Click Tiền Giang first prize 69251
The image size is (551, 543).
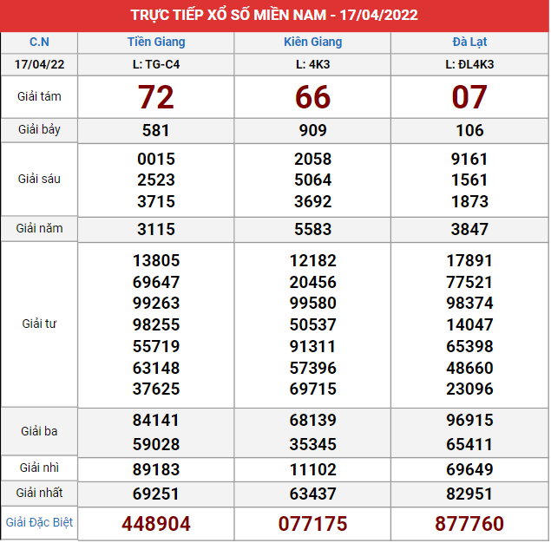tap(156, 494)
